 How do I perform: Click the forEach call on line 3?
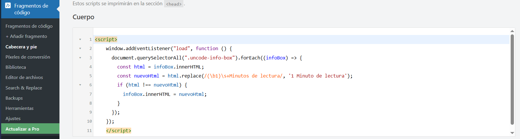tap(250, 58)
